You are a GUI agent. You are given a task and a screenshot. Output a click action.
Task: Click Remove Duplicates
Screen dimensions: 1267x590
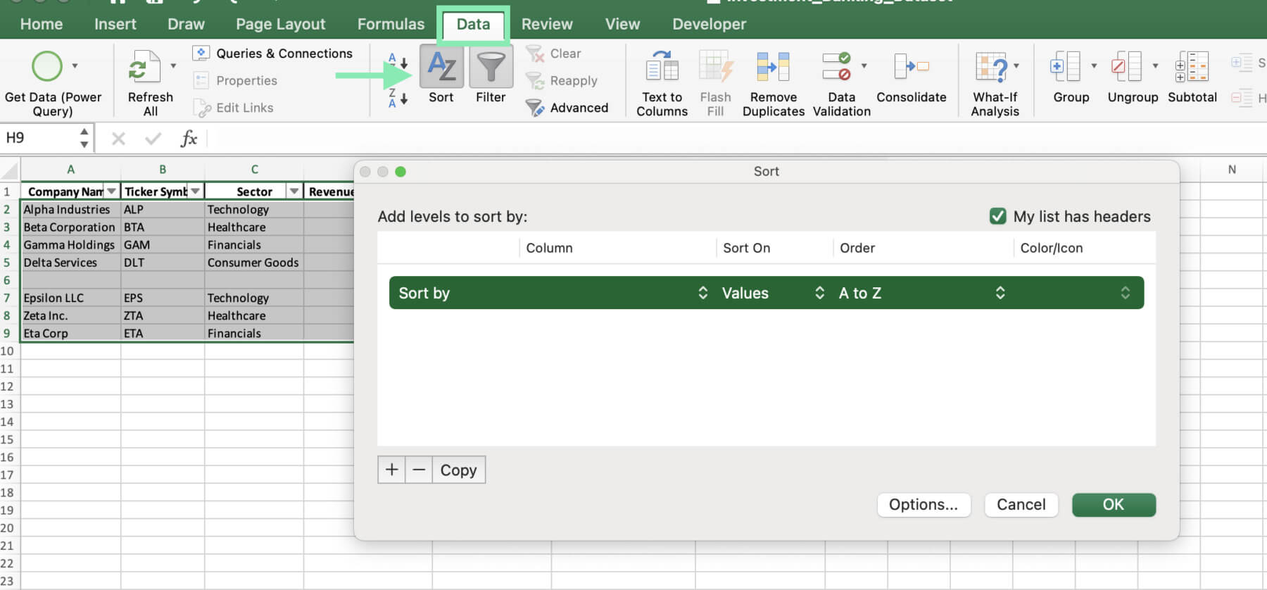click(x=774, y=83)
